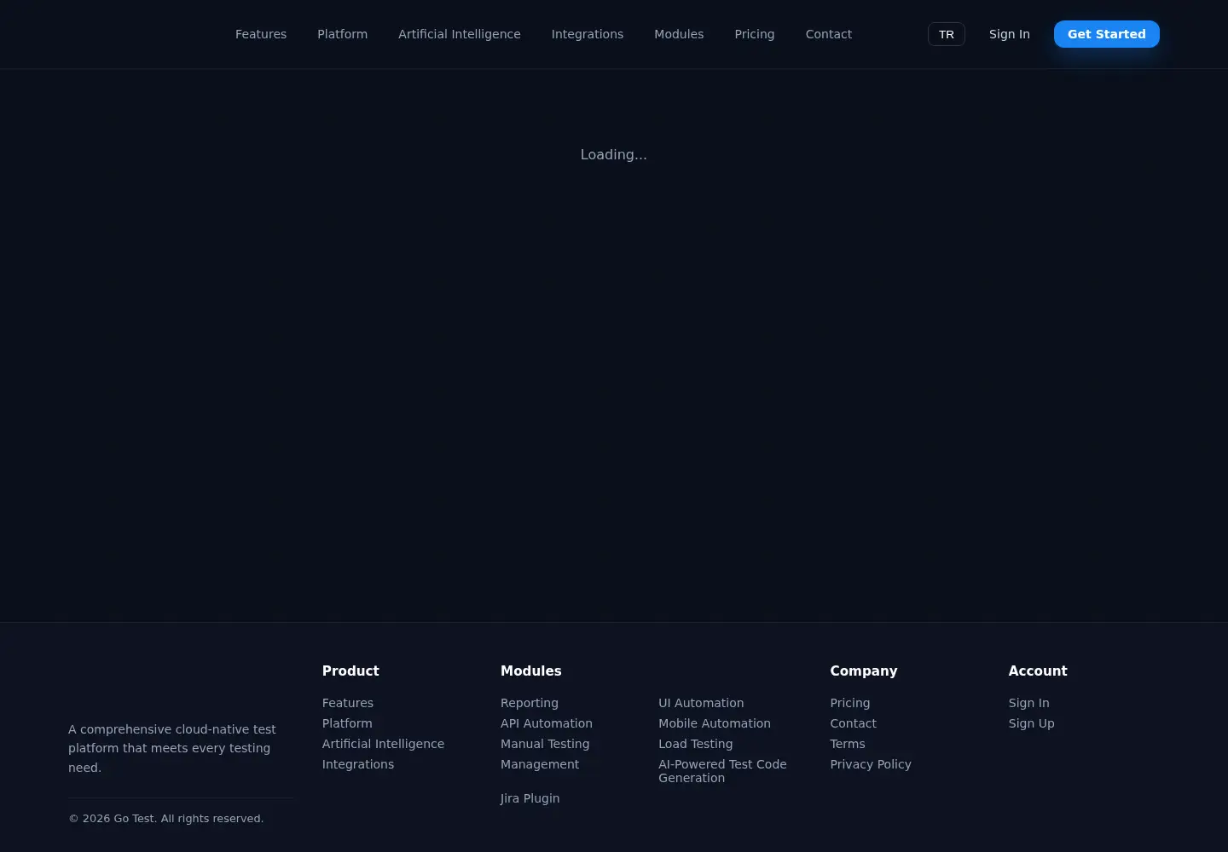
Task: Open the footer Platform link under Product
Action: (x=347, y=723)
